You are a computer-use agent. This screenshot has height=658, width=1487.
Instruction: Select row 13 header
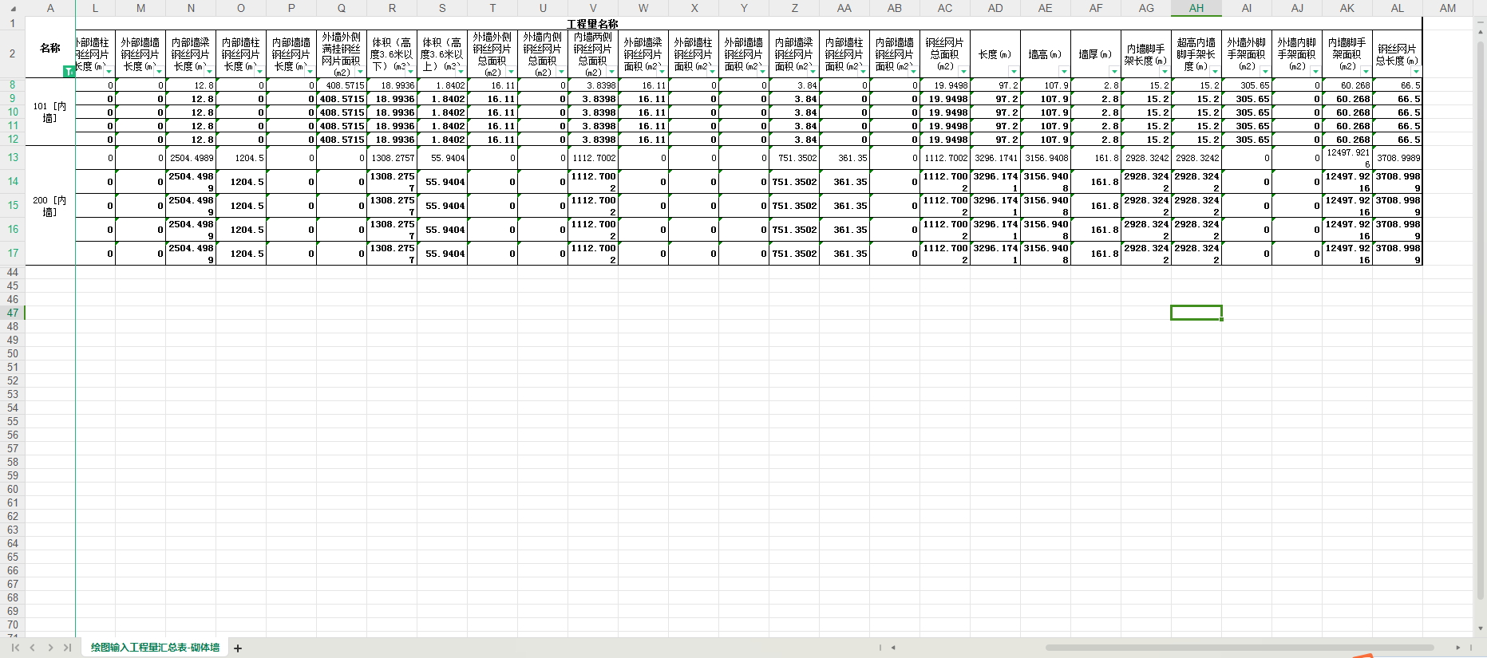tap(13, 158)
